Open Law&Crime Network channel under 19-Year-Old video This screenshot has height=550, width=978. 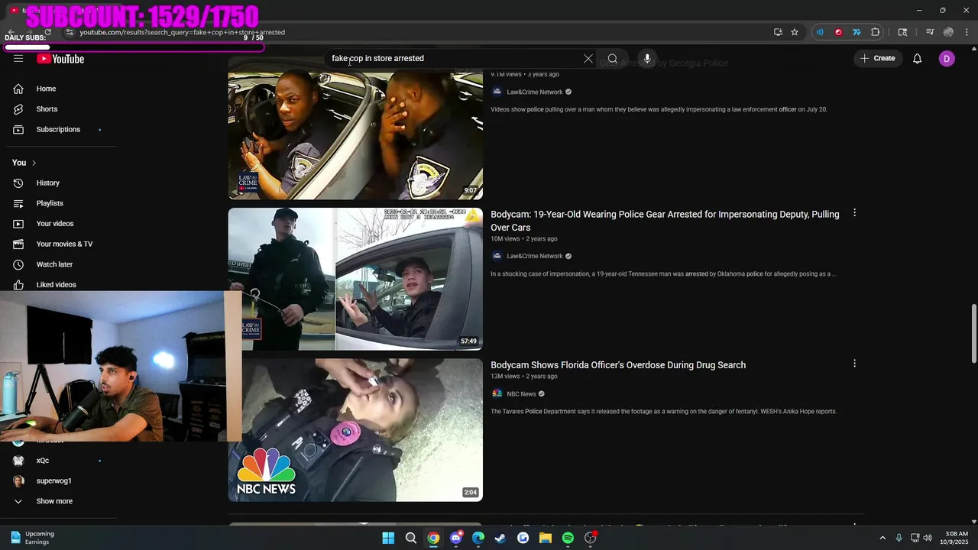[x=535, y=256]
